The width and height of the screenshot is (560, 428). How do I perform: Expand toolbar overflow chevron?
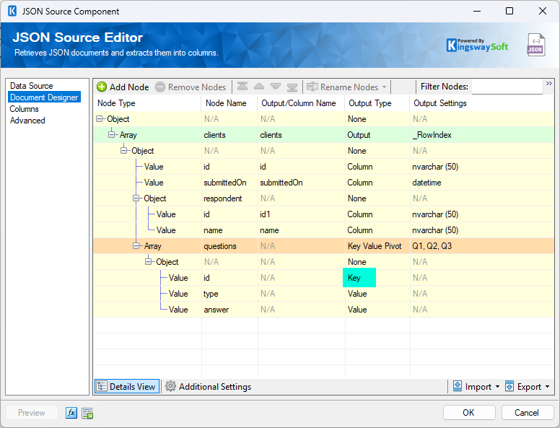coord(548,83)
